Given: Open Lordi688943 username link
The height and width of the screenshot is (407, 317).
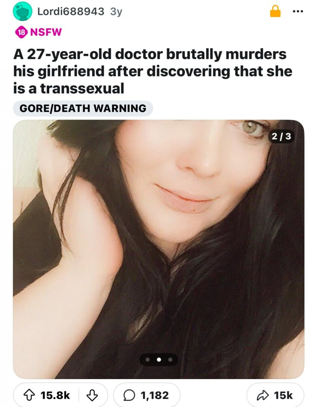Looking at the screenshot, I should (x=71, y=12).
